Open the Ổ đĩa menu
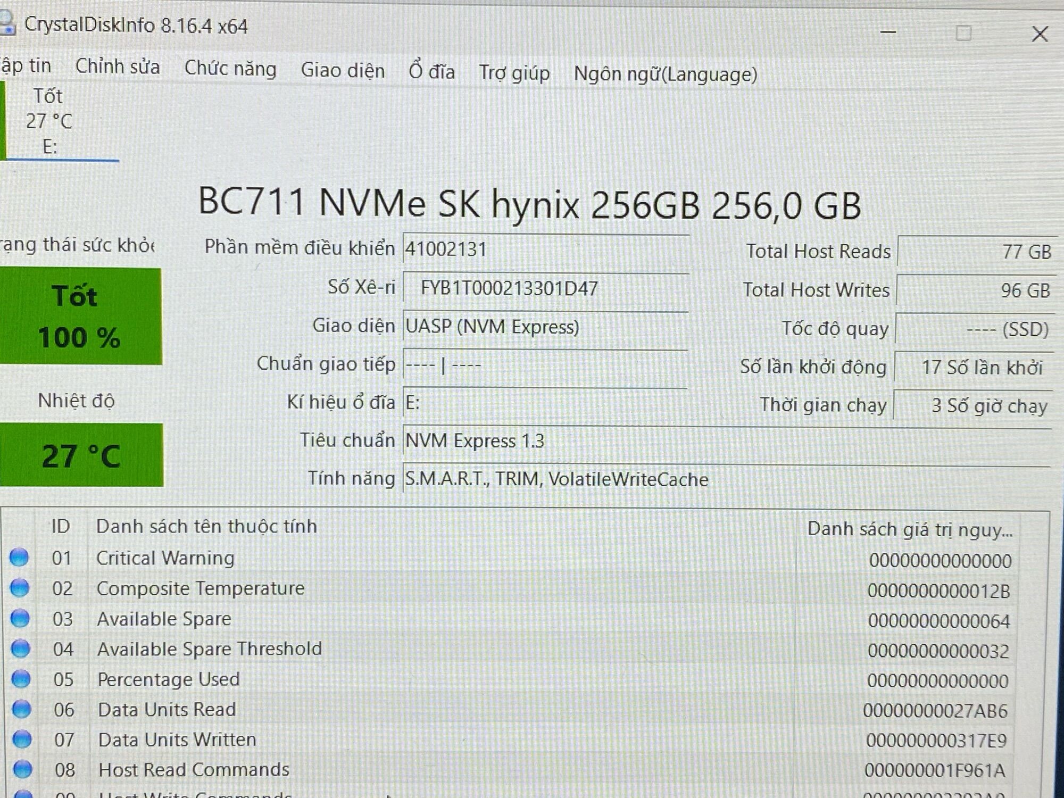 point(431,71)
